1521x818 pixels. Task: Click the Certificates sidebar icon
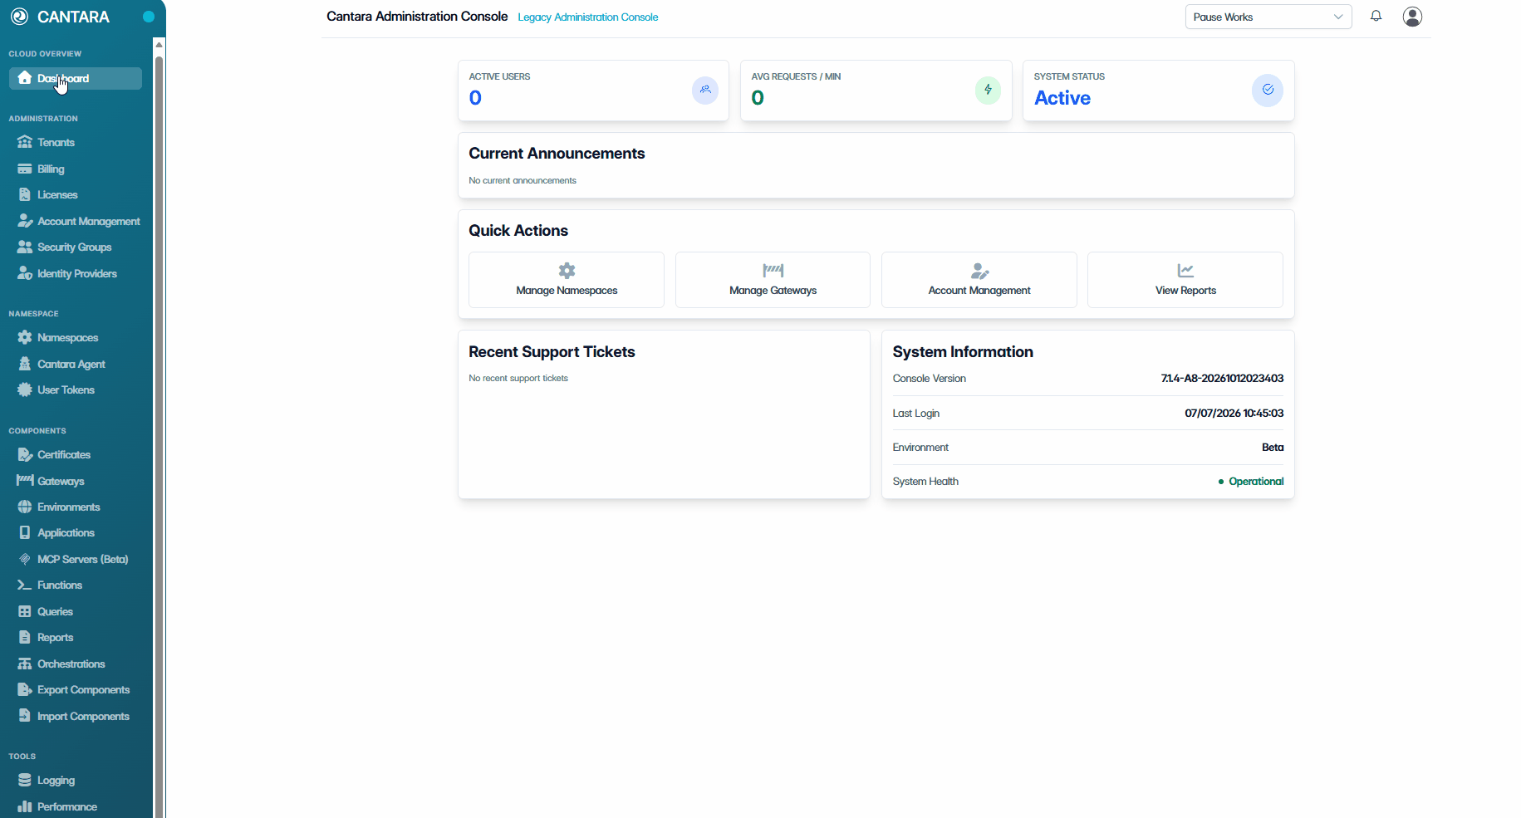25,454
